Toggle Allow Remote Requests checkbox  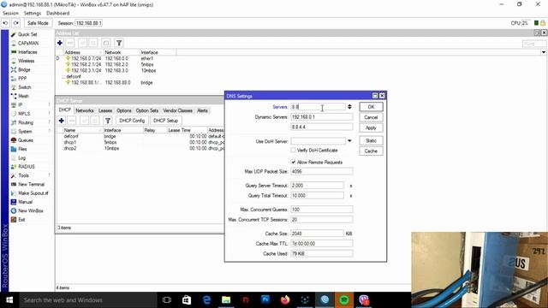coord(293,162)
